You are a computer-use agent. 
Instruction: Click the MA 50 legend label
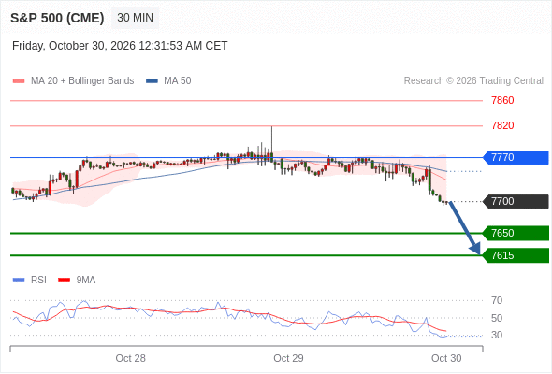click(178, 81)
